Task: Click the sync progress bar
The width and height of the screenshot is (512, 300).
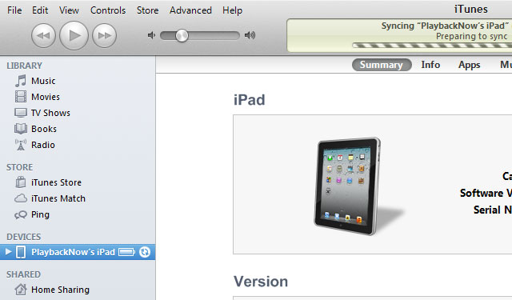Action: [x=432, y=46]
